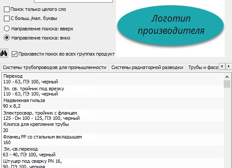232x168 pixels.
Task: Select 'Электросвар. тройник с фланцем' item
Action: click(x=113, y=115)
